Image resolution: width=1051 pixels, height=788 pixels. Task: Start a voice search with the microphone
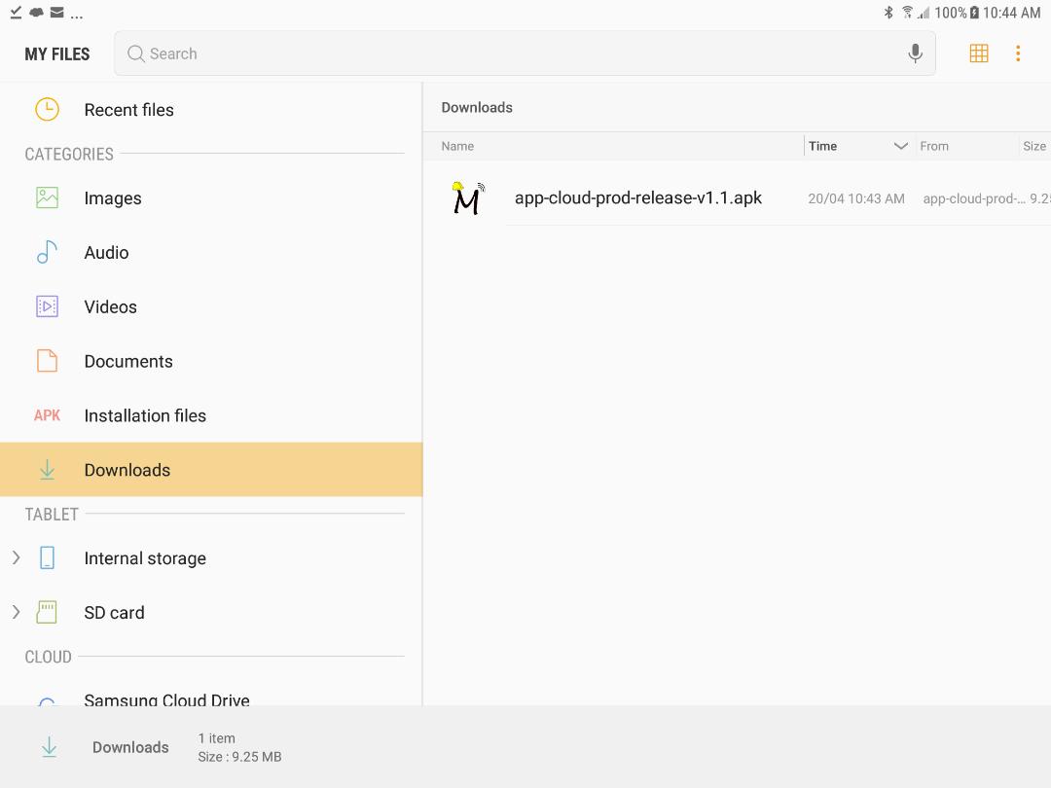pyautogui.click(x=914, y=53)
